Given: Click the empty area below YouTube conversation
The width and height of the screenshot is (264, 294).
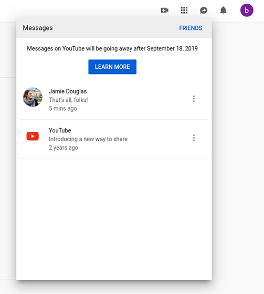Looking at the screenshot, I should click(114, 219).
